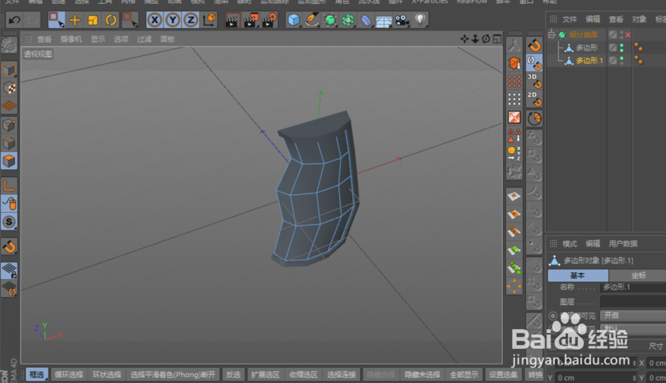This screenshot has height=383, width=666.
Task: Click the coordinate system icon next to Z
Action: 209,20
